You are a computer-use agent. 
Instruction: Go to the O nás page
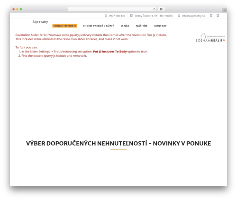(125, 26)
